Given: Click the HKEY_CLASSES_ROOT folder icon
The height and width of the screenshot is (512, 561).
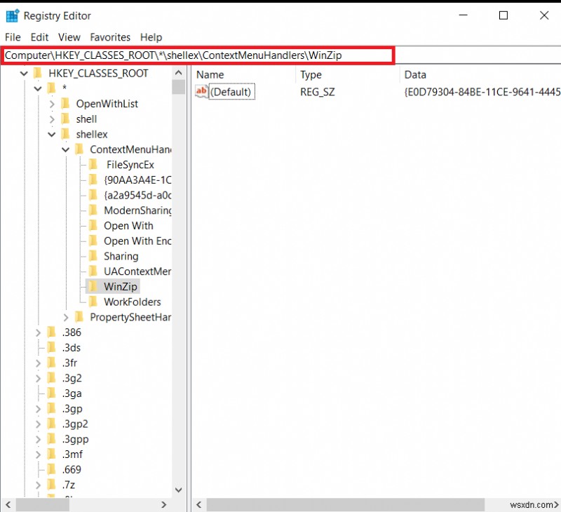Looking at the screenshot, I should point(38,74).
